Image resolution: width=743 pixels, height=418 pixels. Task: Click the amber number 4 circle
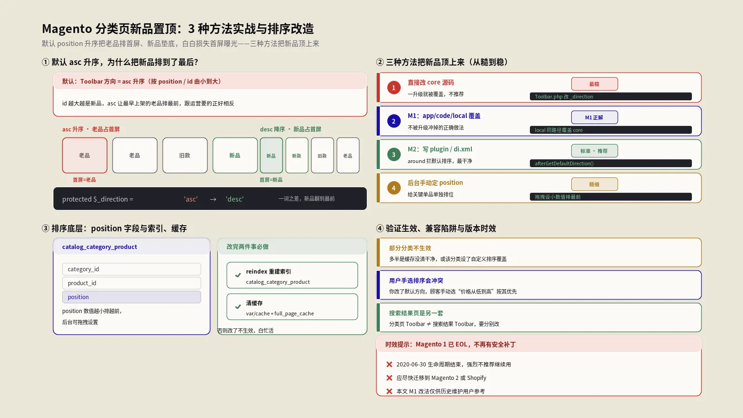point(394,188)
